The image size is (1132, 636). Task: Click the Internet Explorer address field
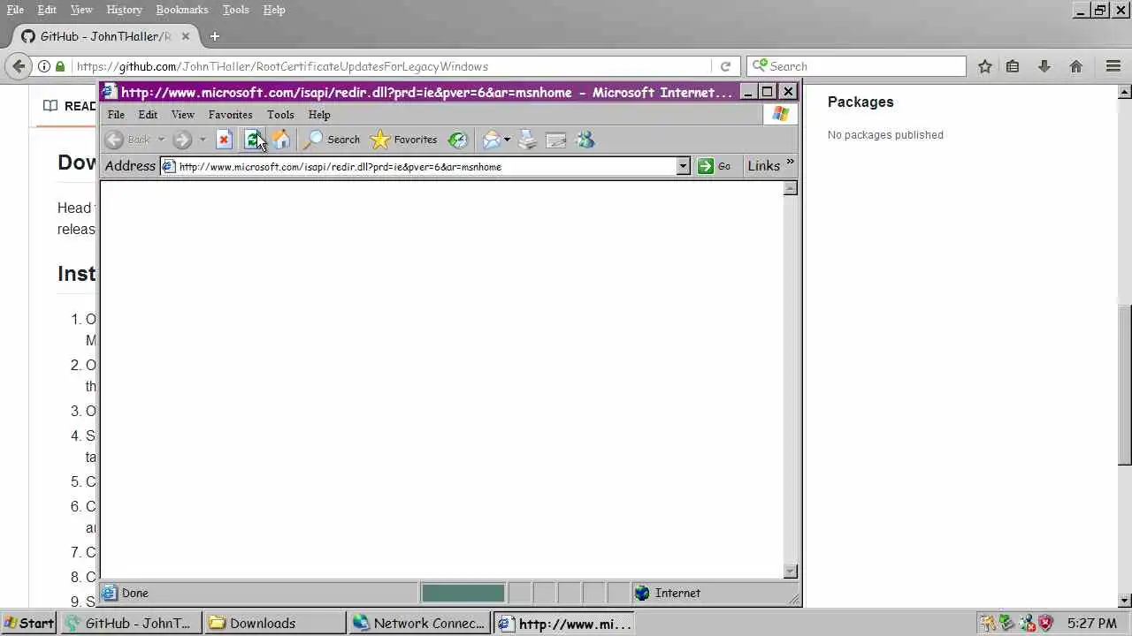(x=418, y=166)
